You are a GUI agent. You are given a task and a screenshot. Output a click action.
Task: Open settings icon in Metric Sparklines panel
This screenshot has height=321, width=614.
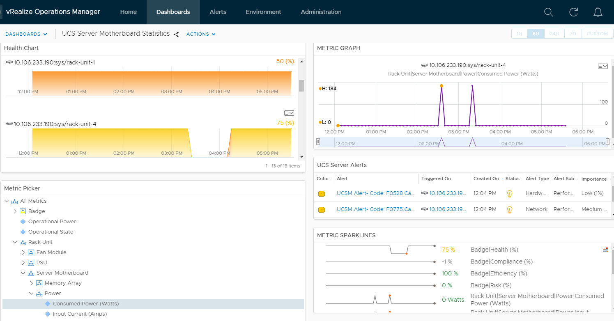point(605,249)
